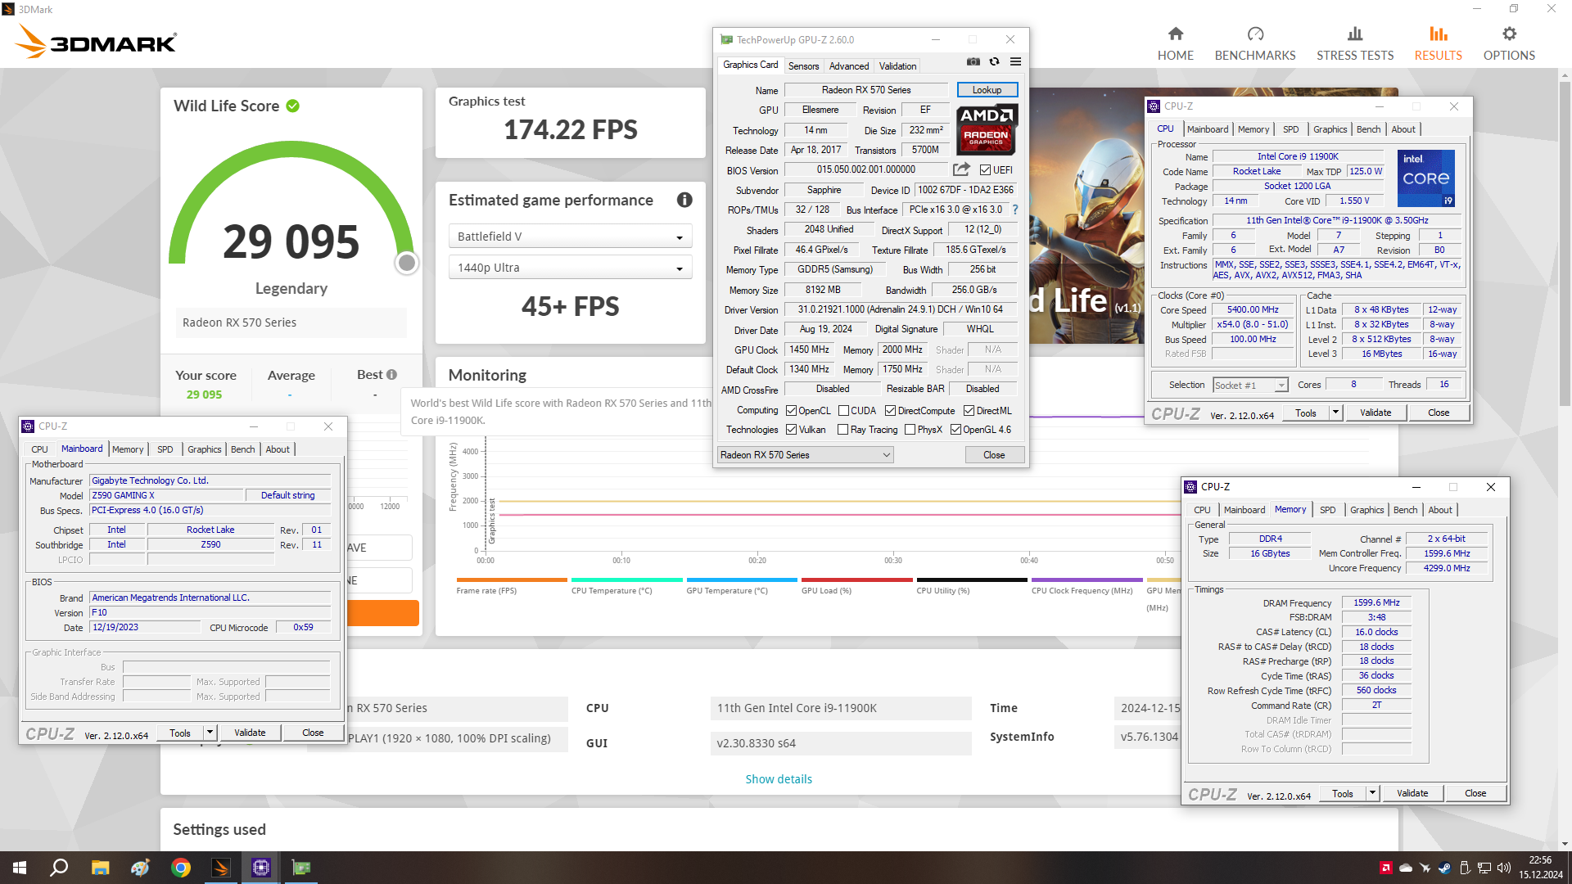Click the GPU-Z refresh icon

tap(994, 61)
